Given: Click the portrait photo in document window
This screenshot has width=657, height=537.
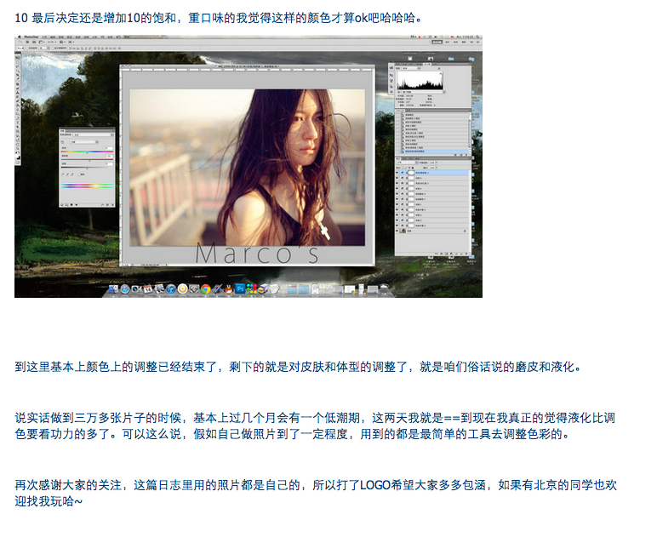Looking at the screenshot, I should click(247, 167).
